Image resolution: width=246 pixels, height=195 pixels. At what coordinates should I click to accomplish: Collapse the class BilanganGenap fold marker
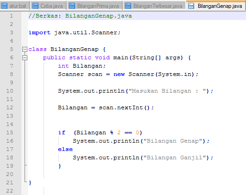coord(25,49)
